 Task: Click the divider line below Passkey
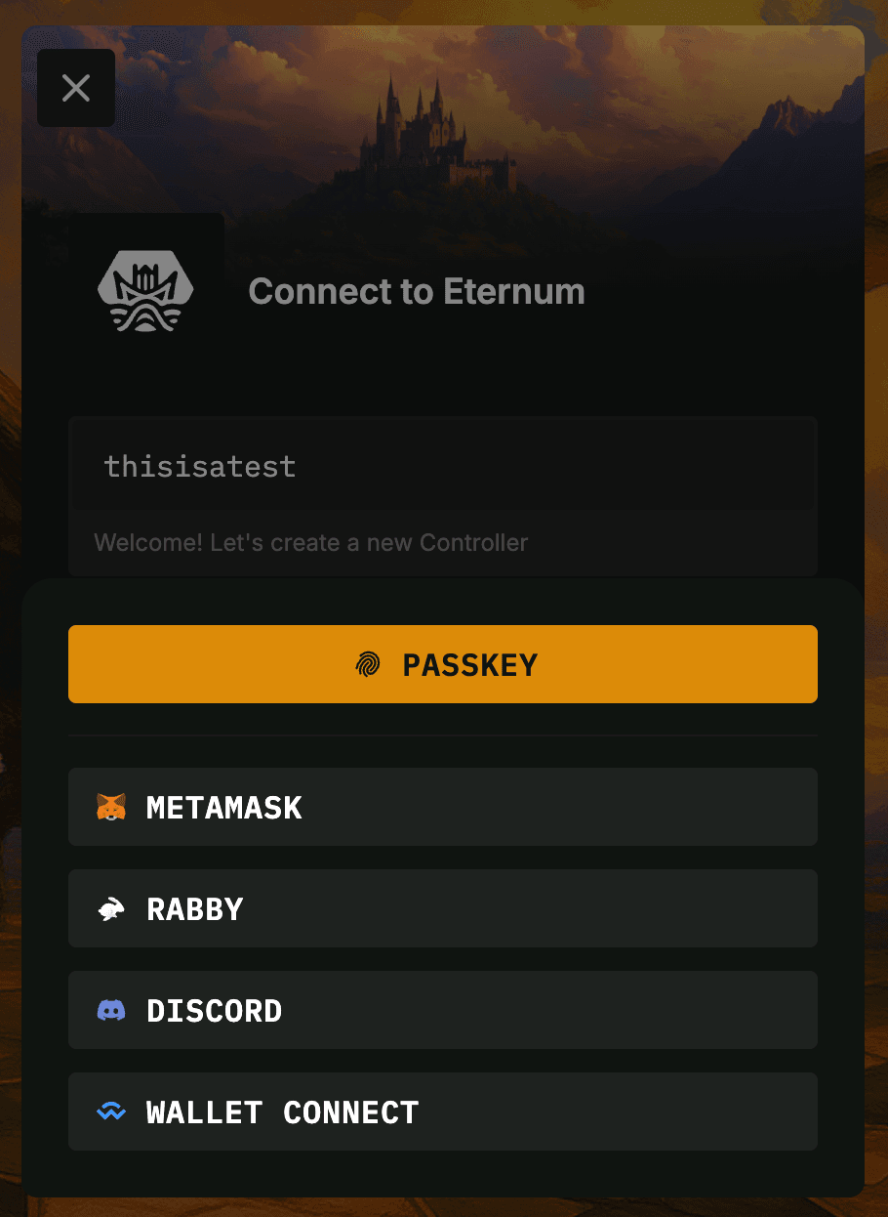click(443, 734)
